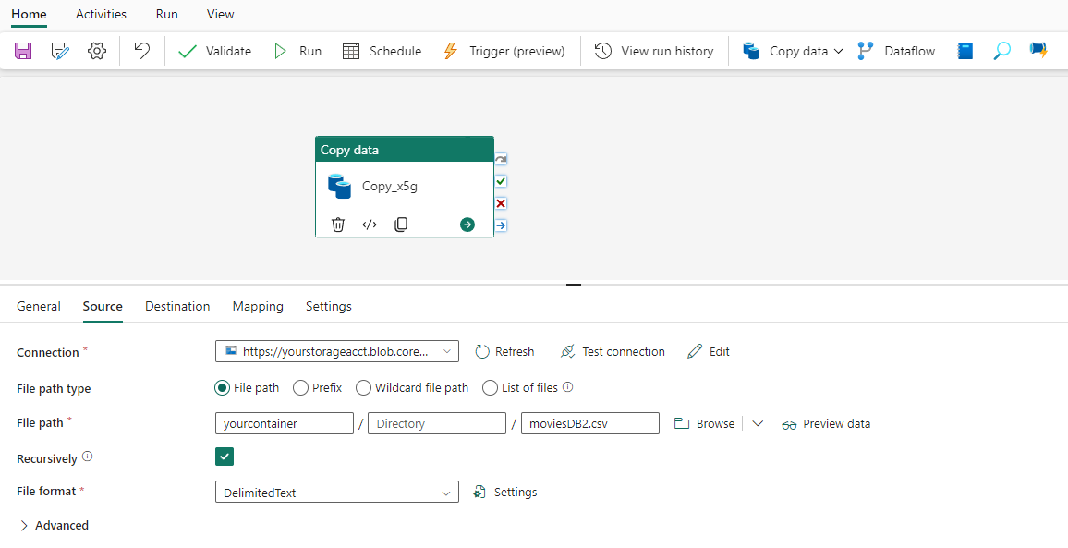
Task: Select the File path radio button
Action: click(x=222, y=388)
